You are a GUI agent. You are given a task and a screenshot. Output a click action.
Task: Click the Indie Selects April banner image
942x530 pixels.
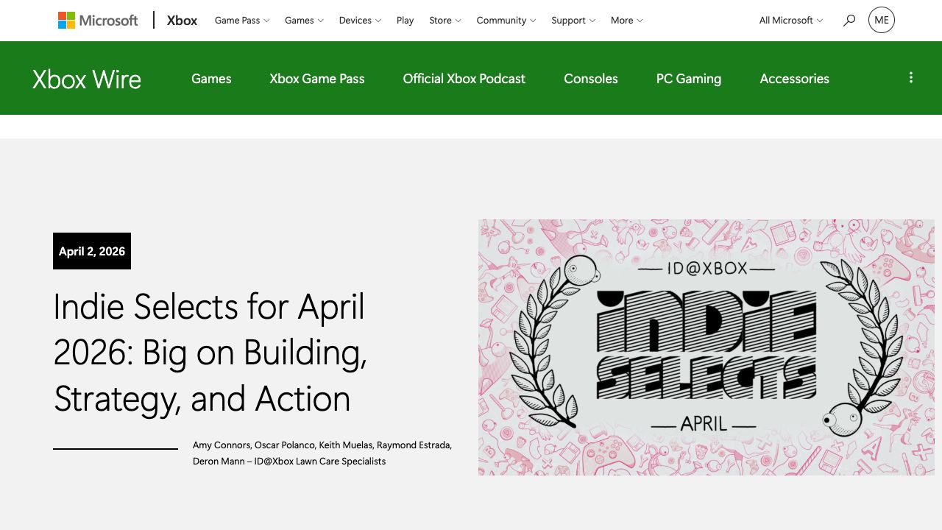point(706,347)
